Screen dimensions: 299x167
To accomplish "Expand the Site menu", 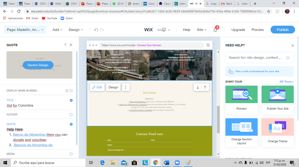I will [201, 30].
